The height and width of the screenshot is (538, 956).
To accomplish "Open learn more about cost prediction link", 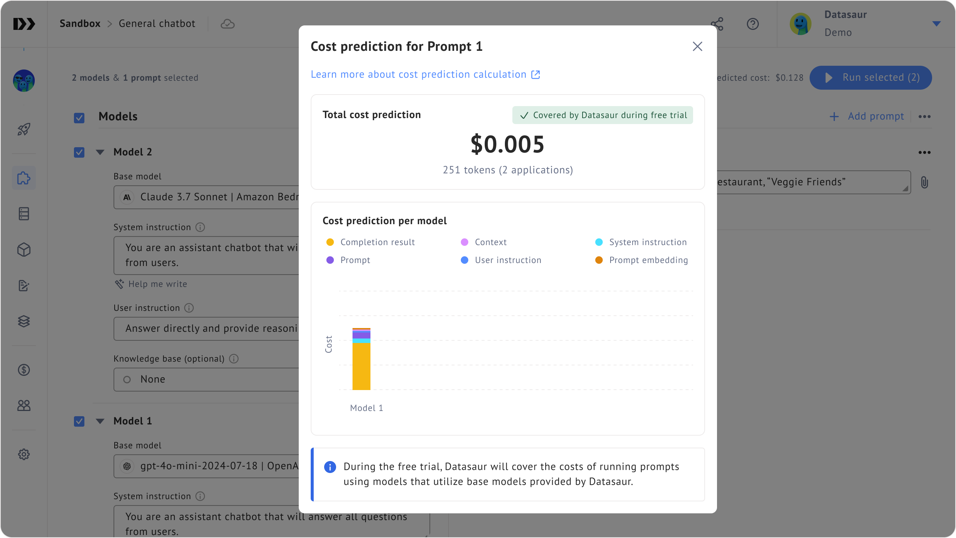I will click(x=425, y=74).
